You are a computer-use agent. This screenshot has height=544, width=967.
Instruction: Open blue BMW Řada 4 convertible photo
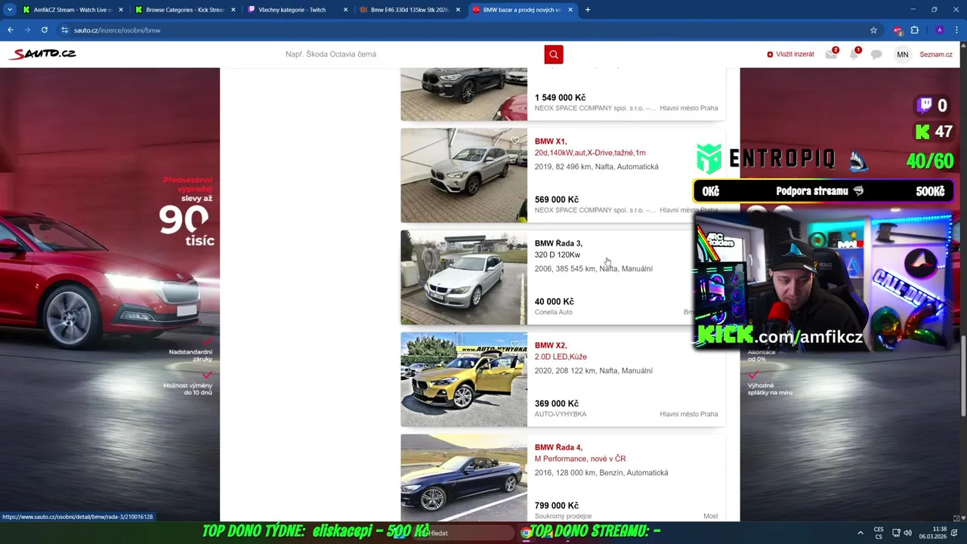[x=464, y=478]
